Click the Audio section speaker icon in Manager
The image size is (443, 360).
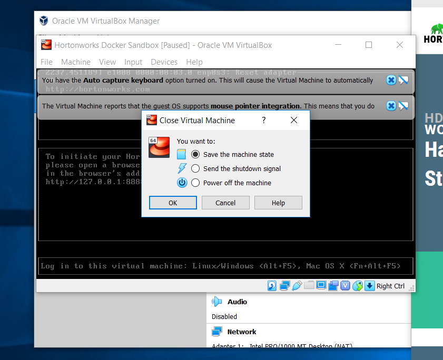point(216,302)
